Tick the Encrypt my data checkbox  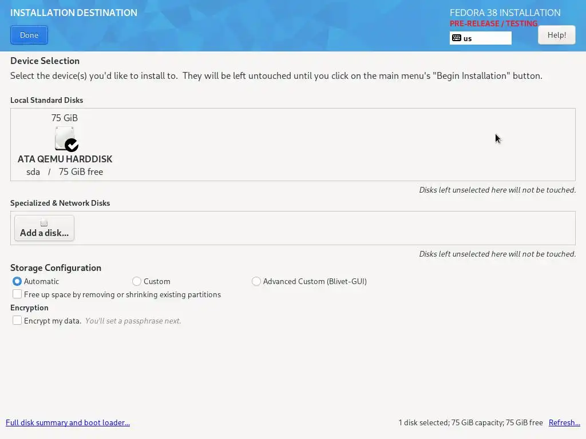click(17, 320)
